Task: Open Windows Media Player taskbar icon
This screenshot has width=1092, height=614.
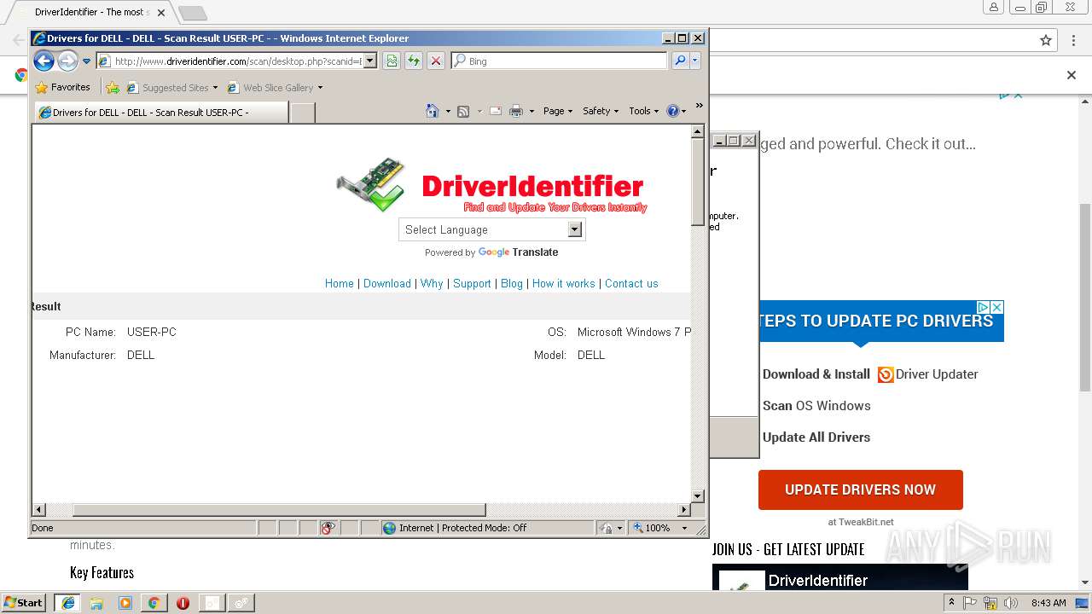Action: click(x=125, y=603)
